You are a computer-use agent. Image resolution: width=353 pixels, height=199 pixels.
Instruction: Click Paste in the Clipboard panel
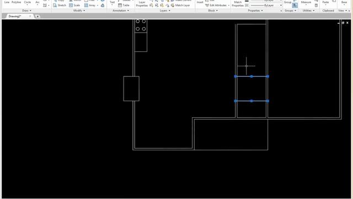pos(325,2)
